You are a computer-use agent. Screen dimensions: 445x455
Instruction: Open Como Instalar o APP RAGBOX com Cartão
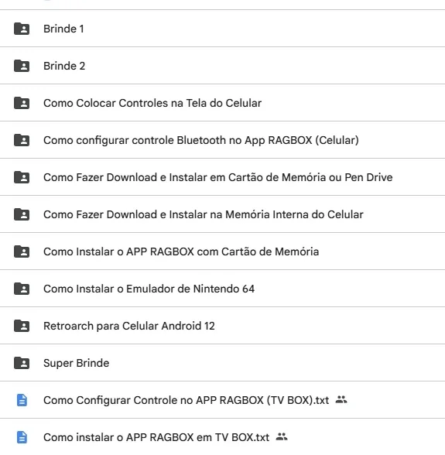[x=181, y=251]
